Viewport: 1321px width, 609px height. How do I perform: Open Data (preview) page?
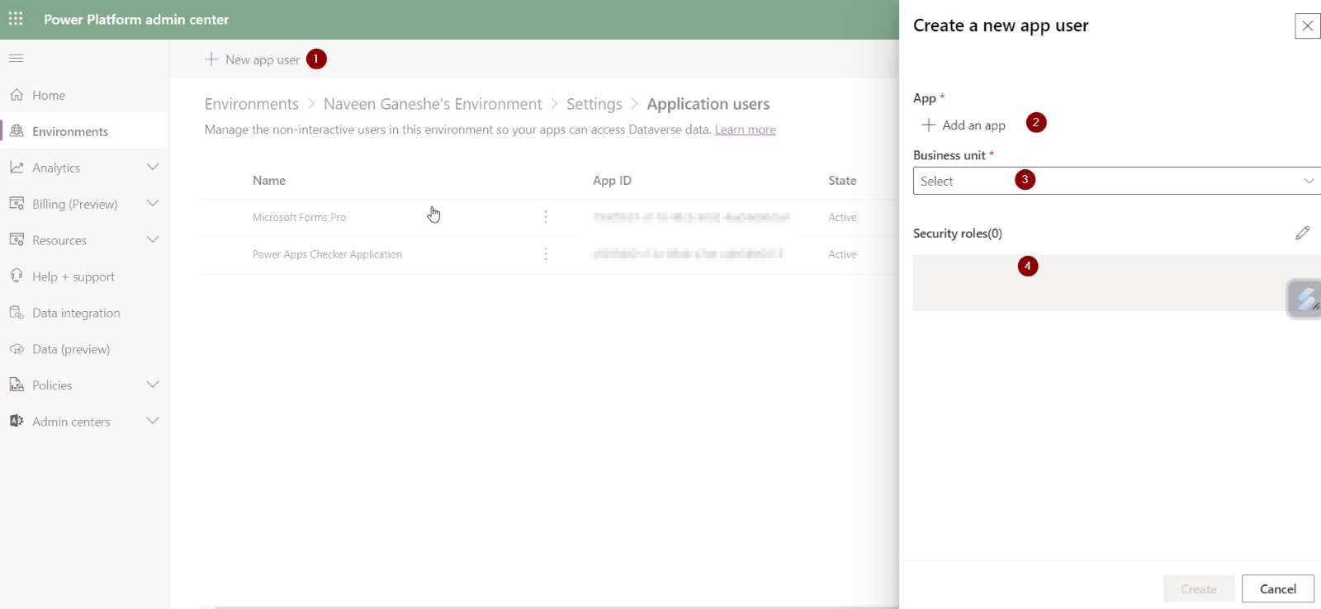coord(71,350)
